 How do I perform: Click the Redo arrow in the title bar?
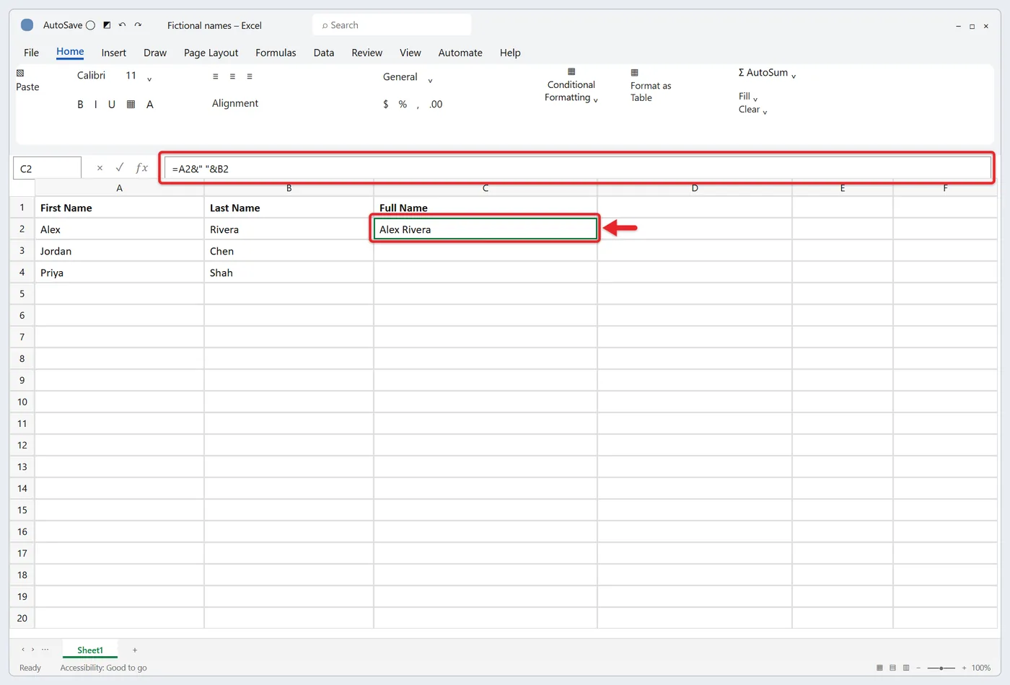point(138,25)
